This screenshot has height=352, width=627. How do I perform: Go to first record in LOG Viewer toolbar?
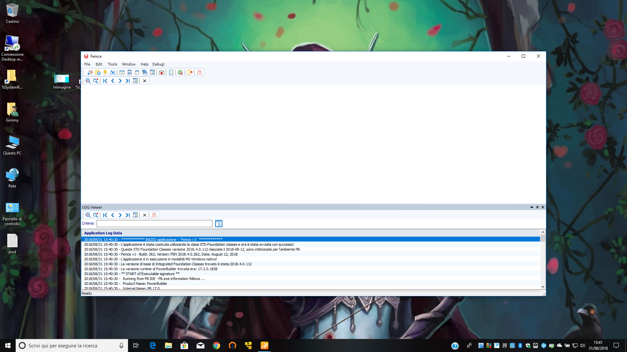click(x=105, y=215)
